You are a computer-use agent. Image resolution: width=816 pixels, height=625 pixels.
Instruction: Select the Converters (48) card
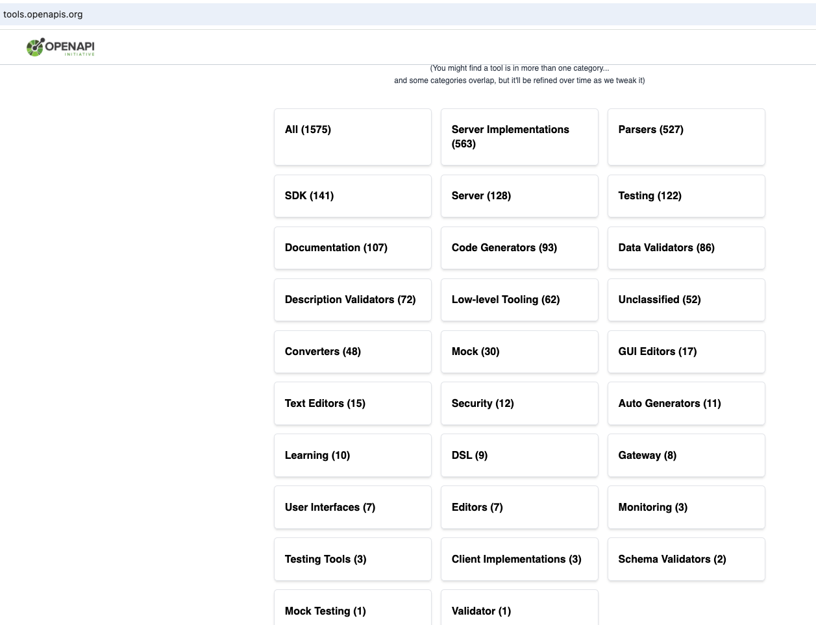352,352
